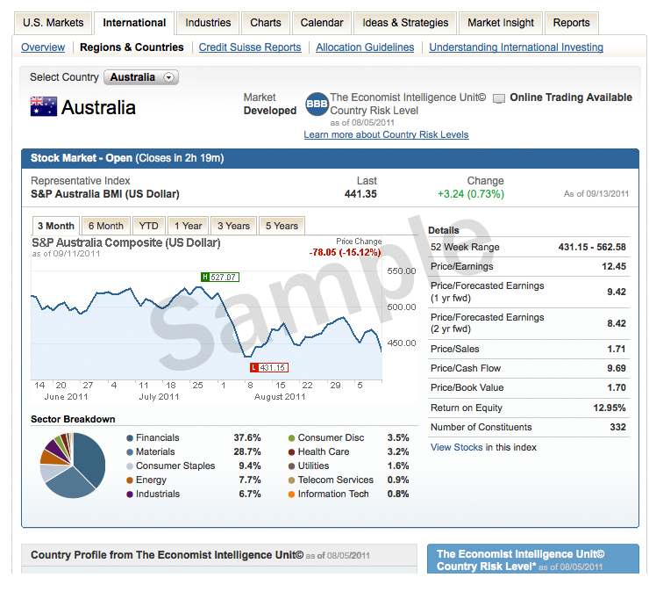Click the Return on Equity value 12.95%
The width and height of the screenshot is (649, 592).
point(610,408)
